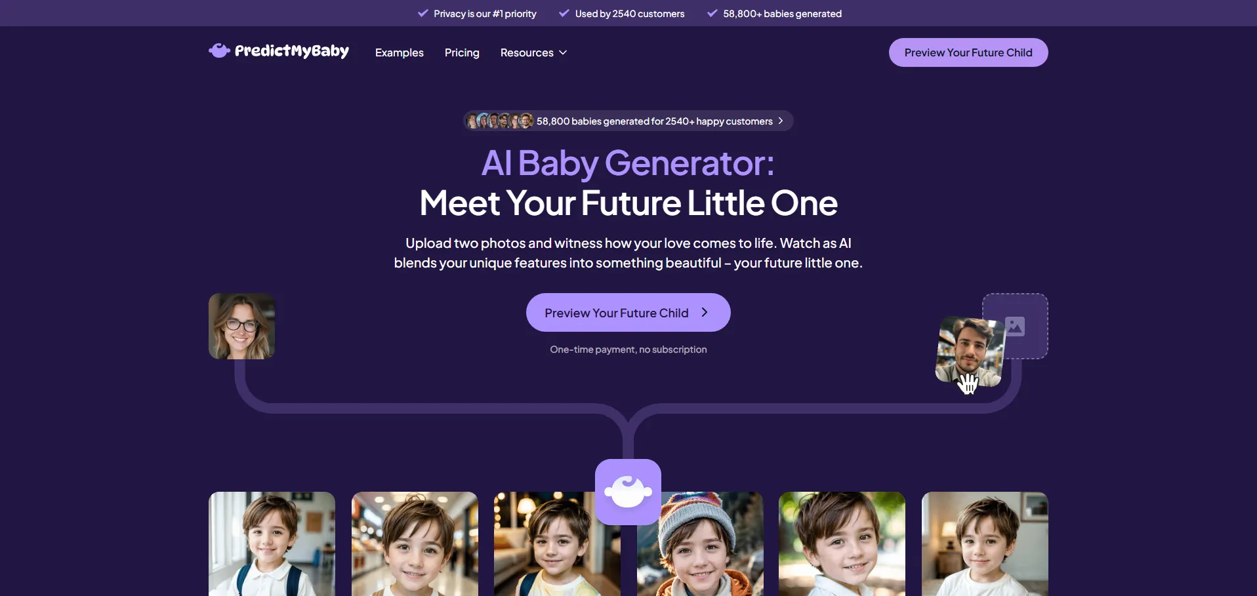Select the woman with glasses photo

coord(241,326)
